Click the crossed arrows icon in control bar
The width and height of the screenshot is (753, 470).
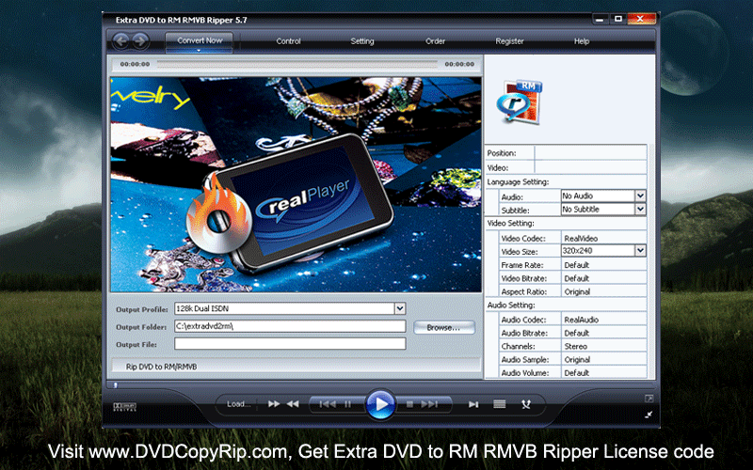[x=526, y=404]
